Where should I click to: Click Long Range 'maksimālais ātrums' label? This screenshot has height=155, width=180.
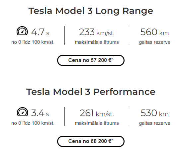tap(97, 42)
